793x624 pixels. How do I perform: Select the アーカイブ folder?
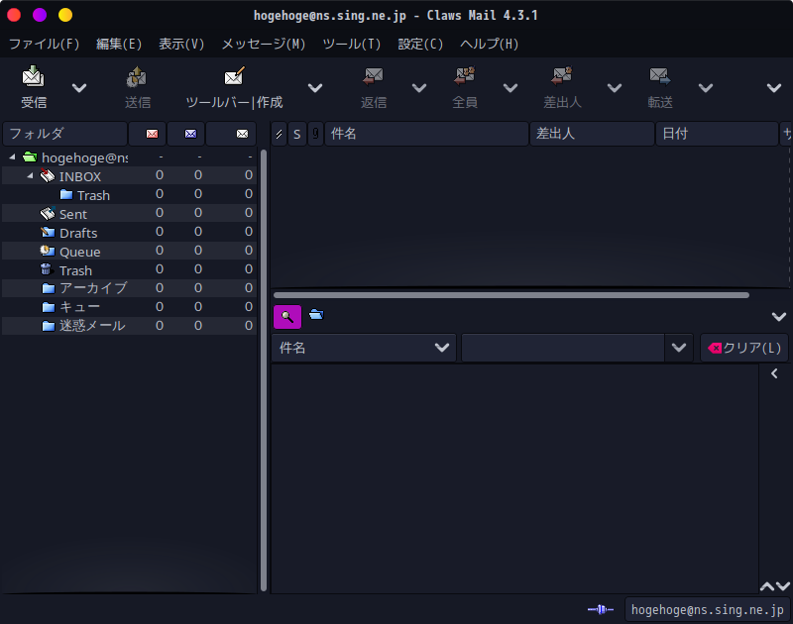click(130, 288)
